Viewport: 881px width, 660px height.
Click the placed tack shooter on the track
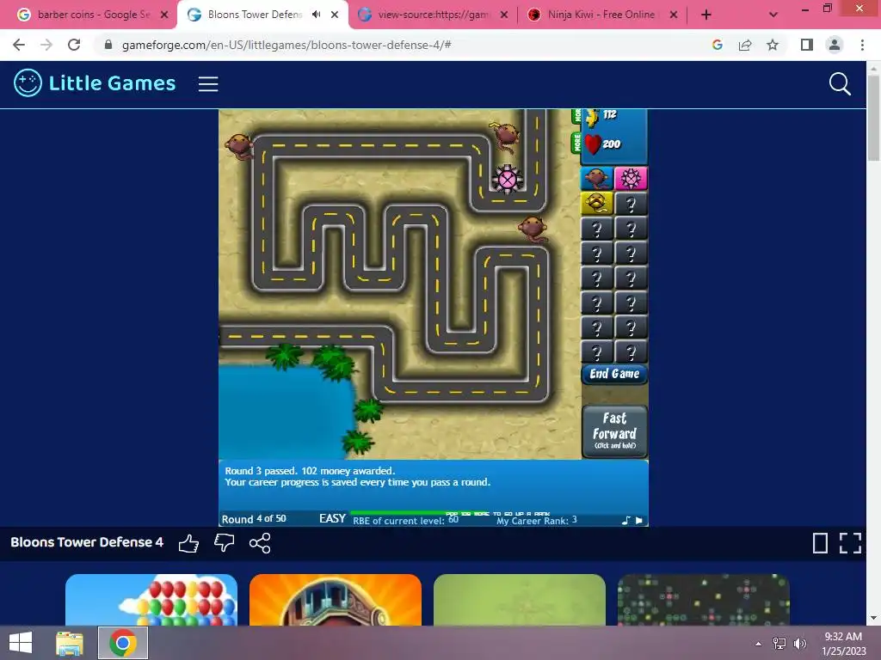(x=508, y=180)
